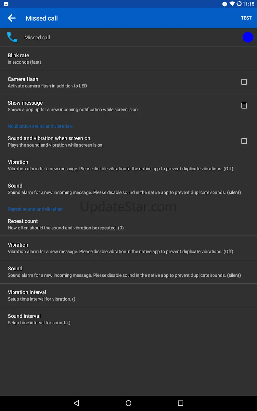Open Sound under Repeat sound and vibration

pyautogui.click(x=128, y=272)
